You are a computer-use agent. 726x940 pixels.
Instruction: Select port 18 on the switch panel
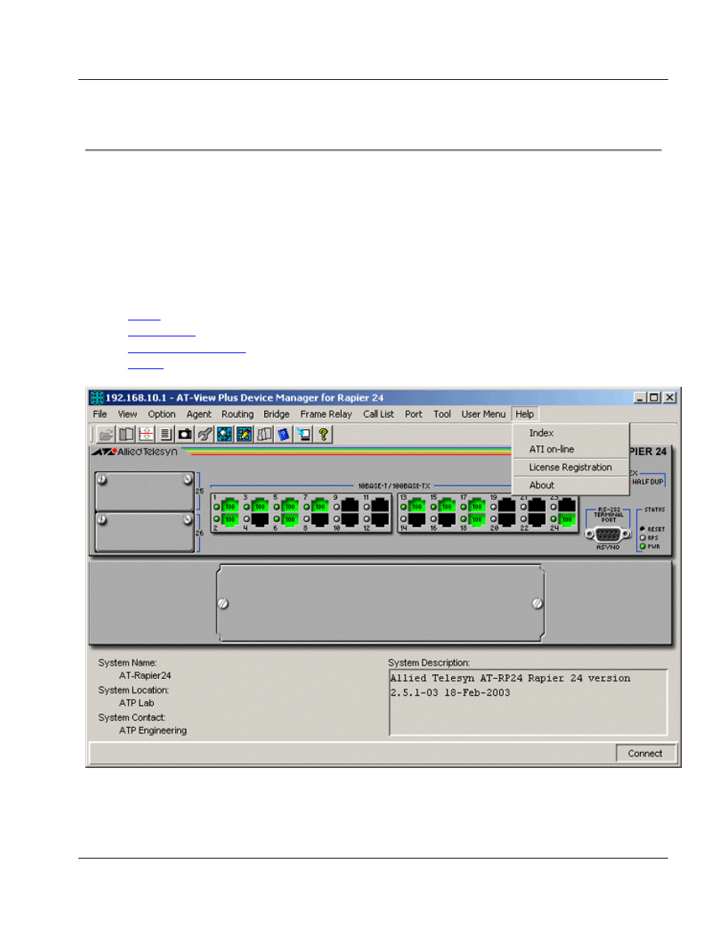(477, 519)
